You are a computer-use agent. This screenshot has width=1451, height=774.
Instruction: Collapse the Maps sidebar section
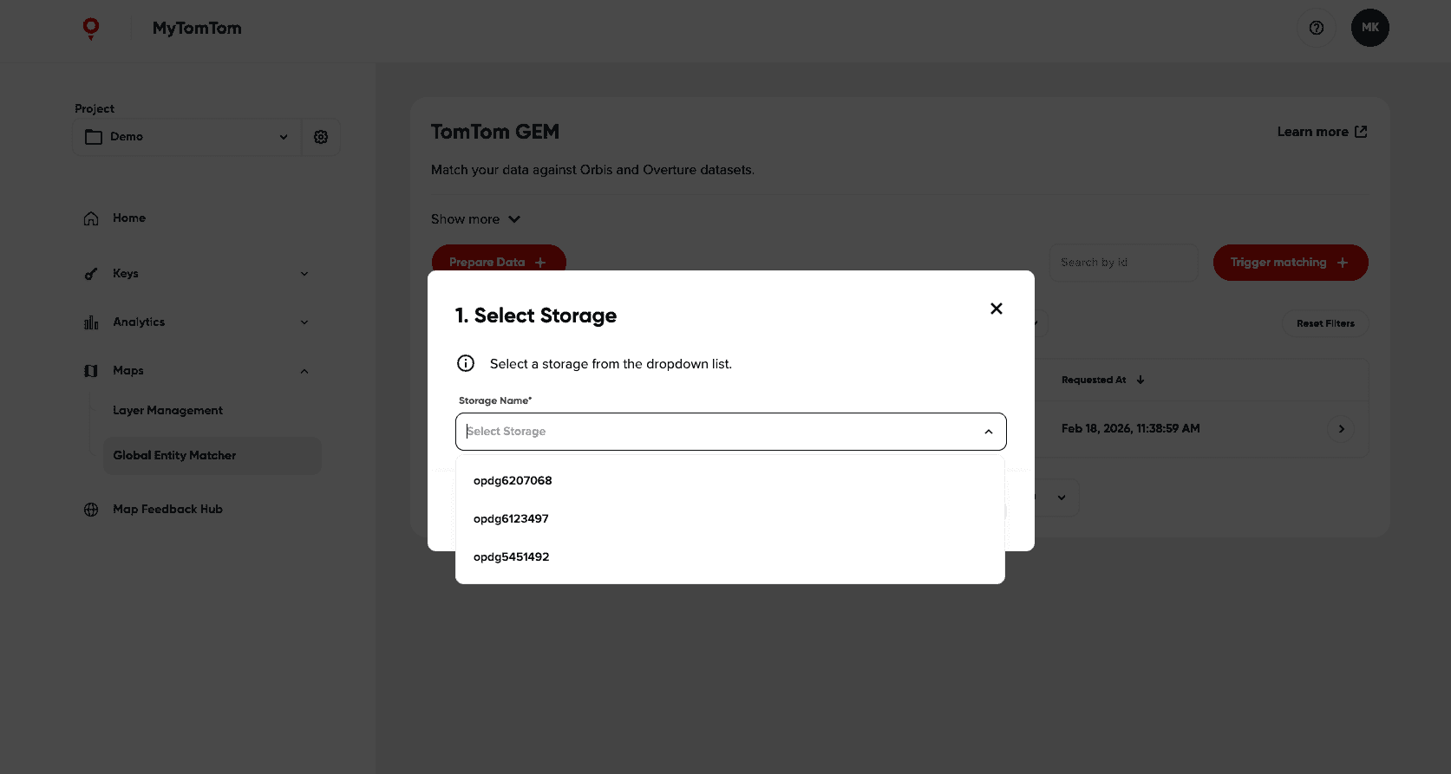[x=304, y=371]
